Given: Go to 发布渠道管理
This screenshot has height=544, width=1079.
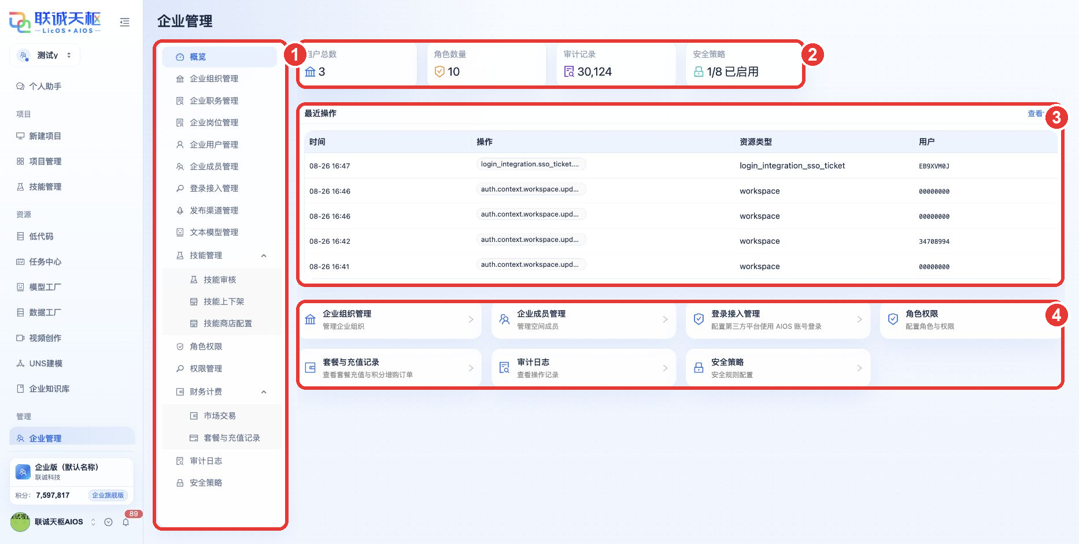Looking at the screenshot, I should tap(219, 211).
